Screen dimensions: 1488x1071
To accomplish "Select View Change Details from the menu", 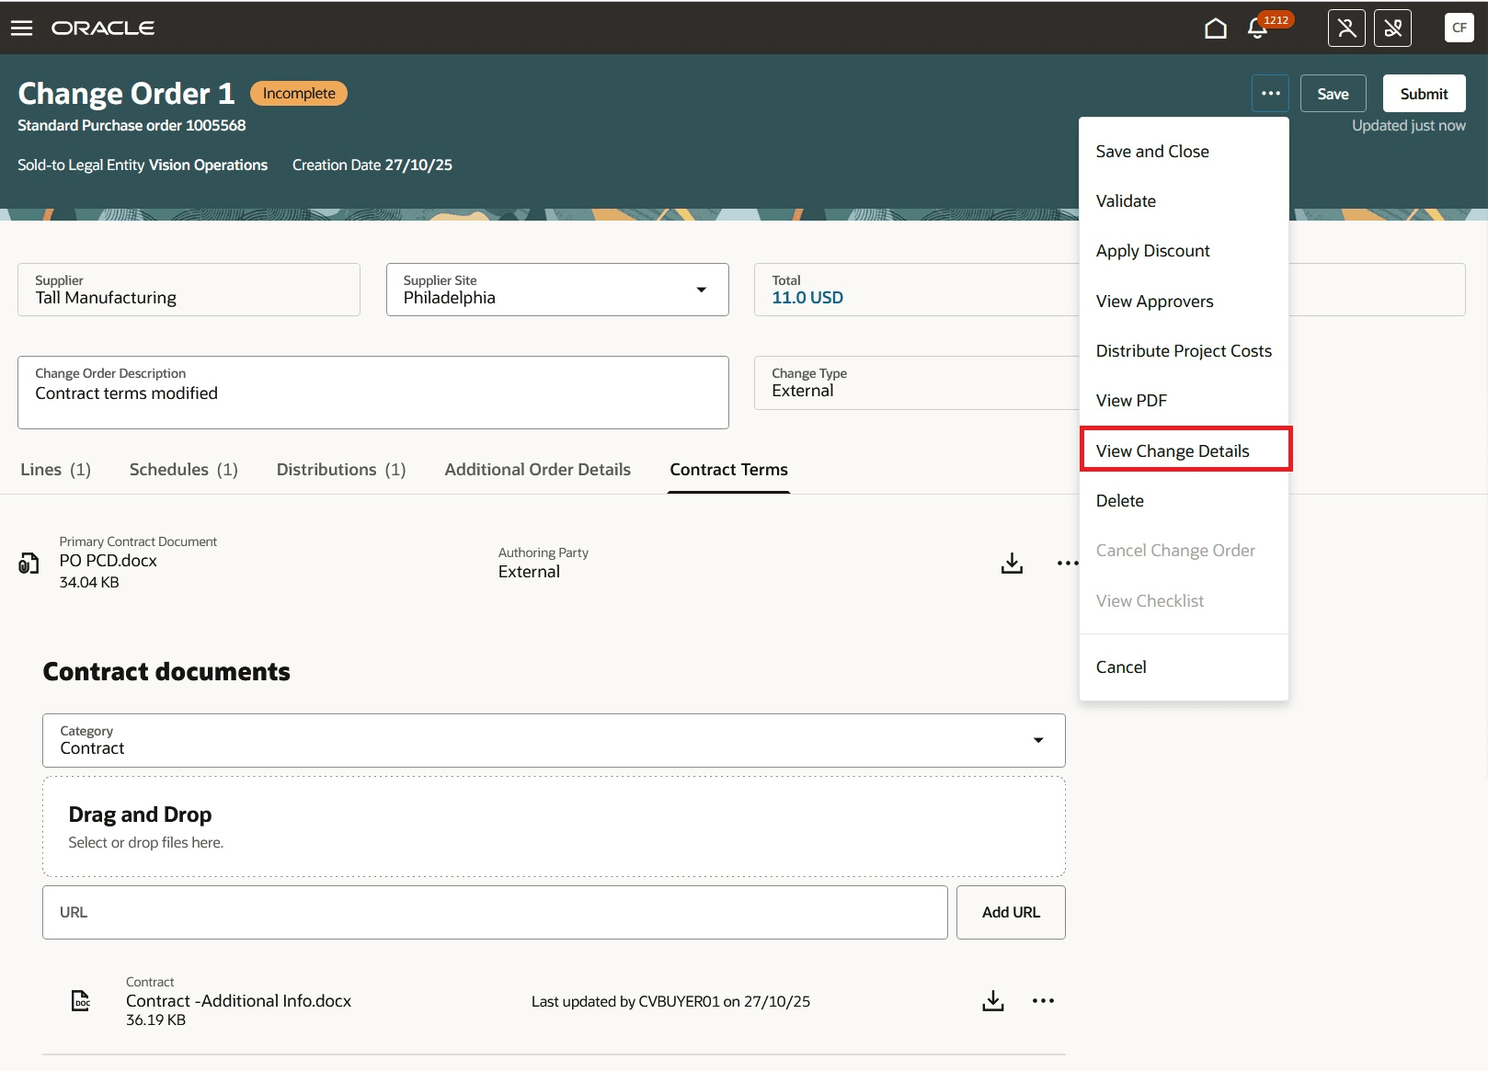I will click(x=1173, y=450).
